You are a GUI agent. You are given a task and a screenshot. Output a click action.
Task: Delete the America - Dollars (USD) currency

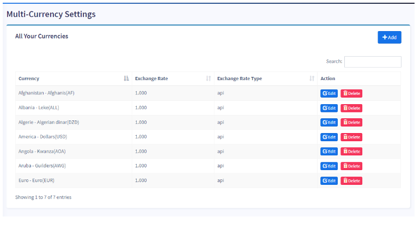tap(351, 137)
